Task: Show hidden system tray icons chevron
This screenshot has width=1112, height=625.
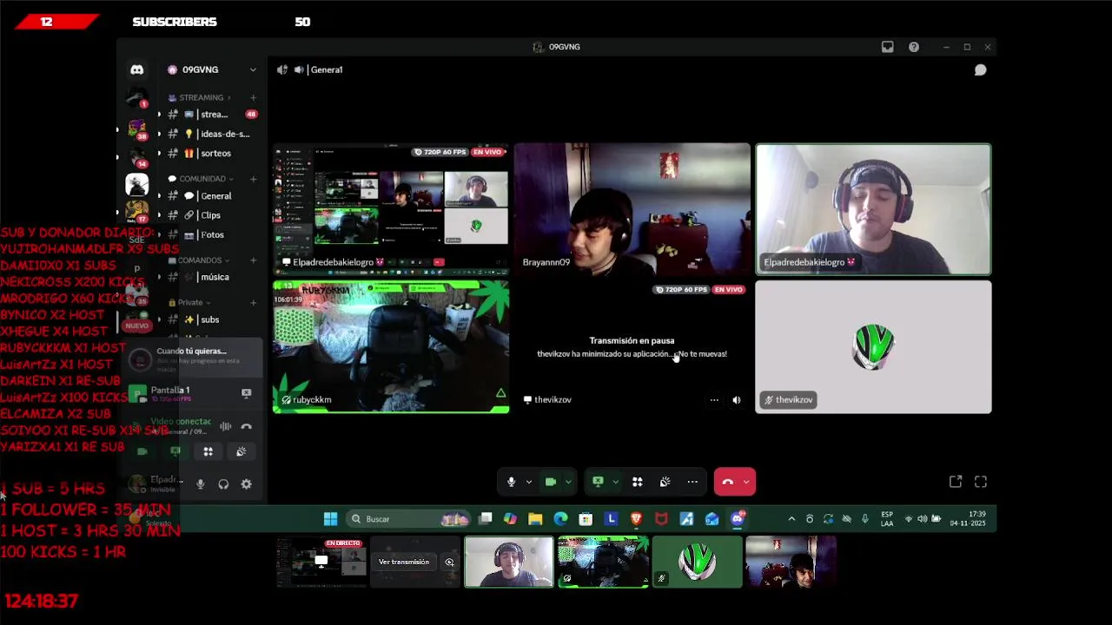Action: click(791, 519)
